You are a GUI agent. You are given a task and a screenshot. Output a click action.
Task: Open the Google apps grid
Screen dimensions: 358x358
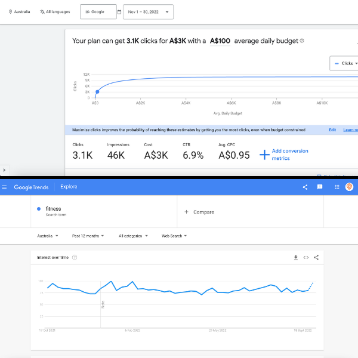click(x=337, y=187)
